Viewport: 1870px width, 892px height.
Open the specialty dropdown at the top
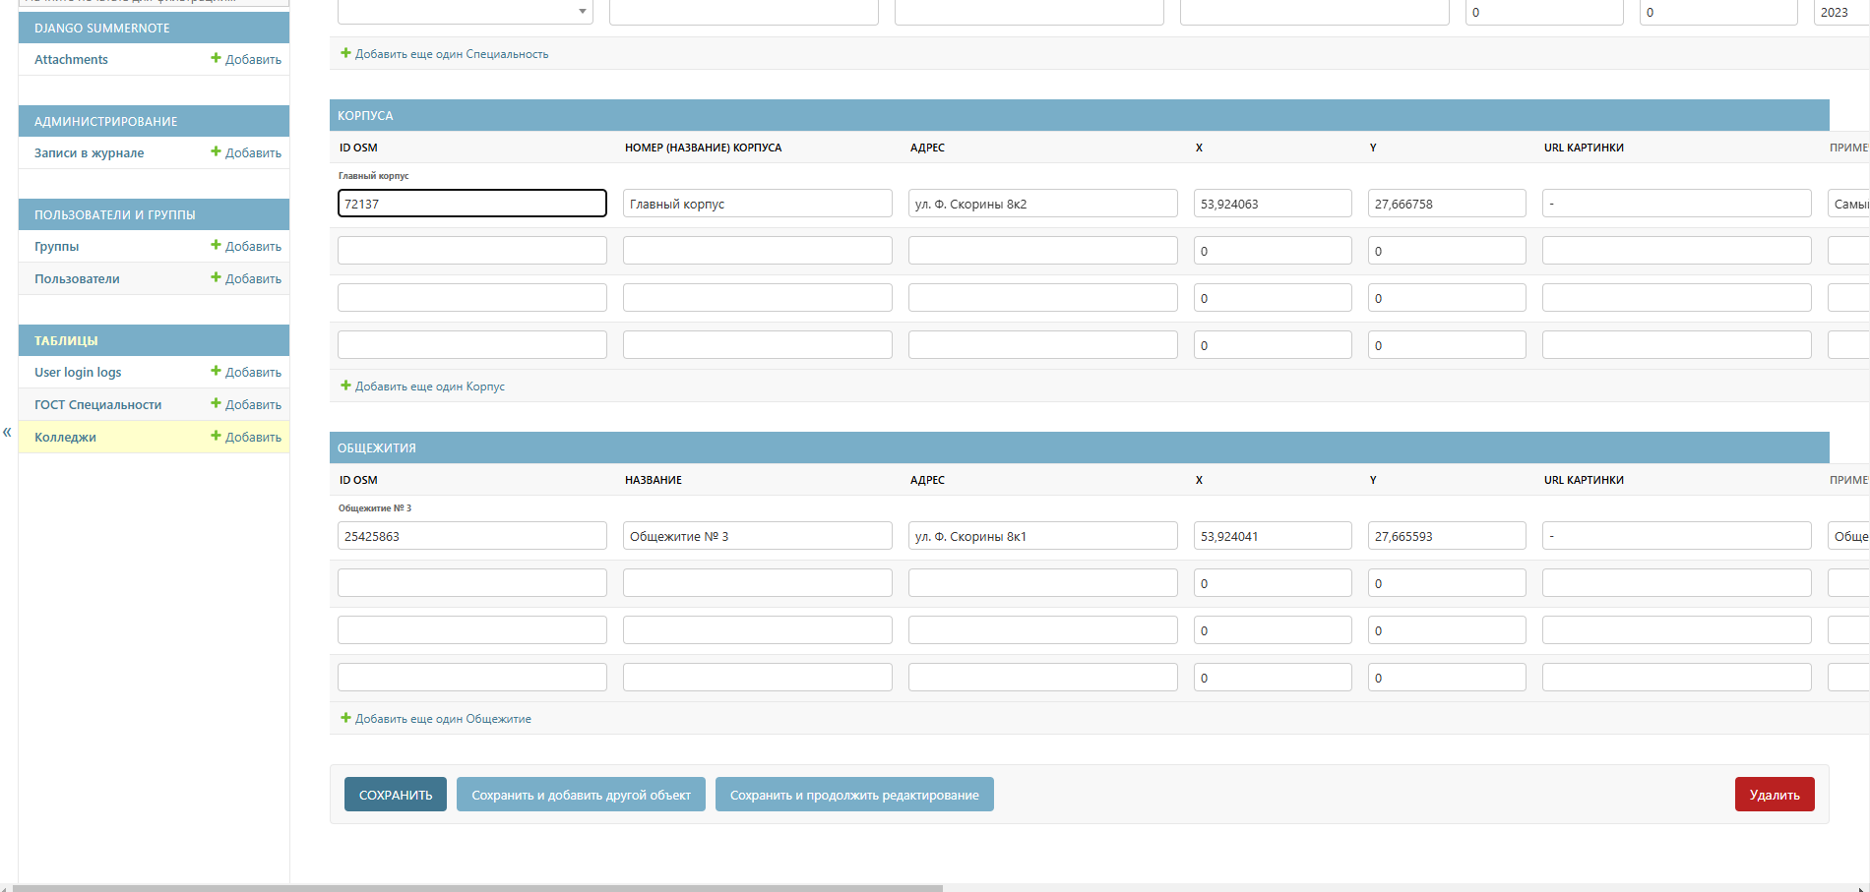[x=465, y=12]
